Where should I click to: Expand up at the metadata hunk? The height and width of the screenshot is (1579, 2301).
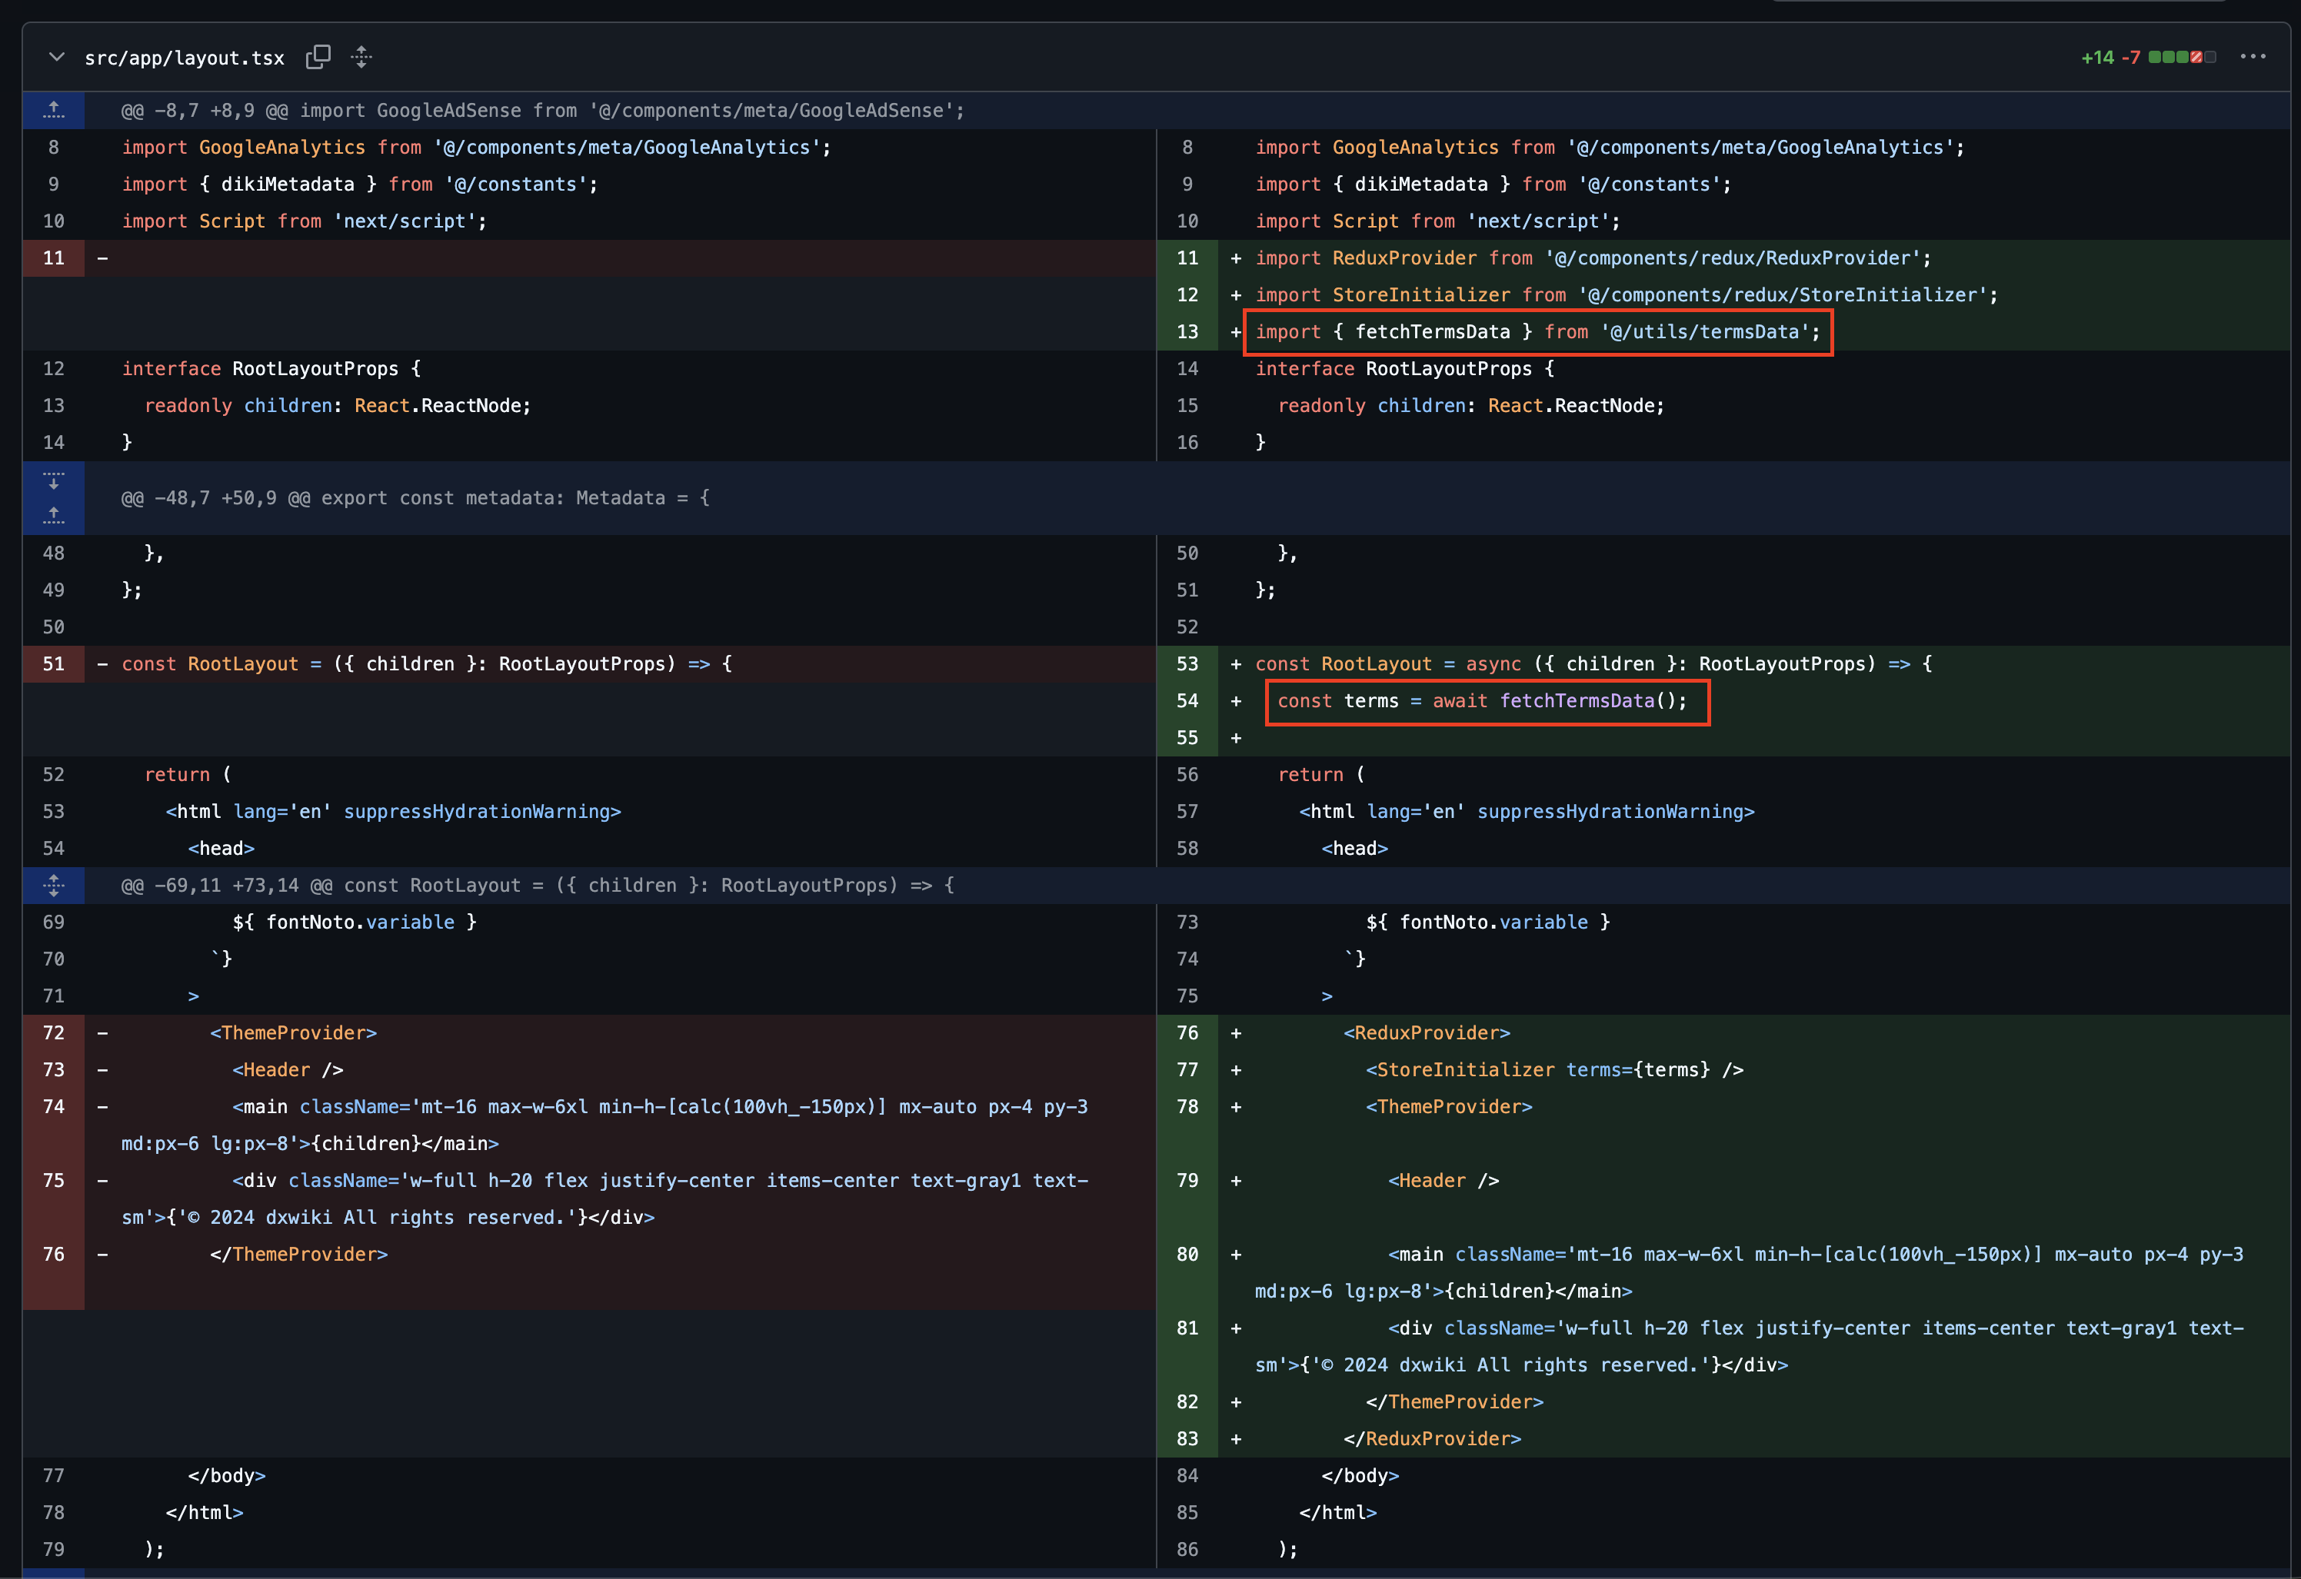tap(54, 515)
